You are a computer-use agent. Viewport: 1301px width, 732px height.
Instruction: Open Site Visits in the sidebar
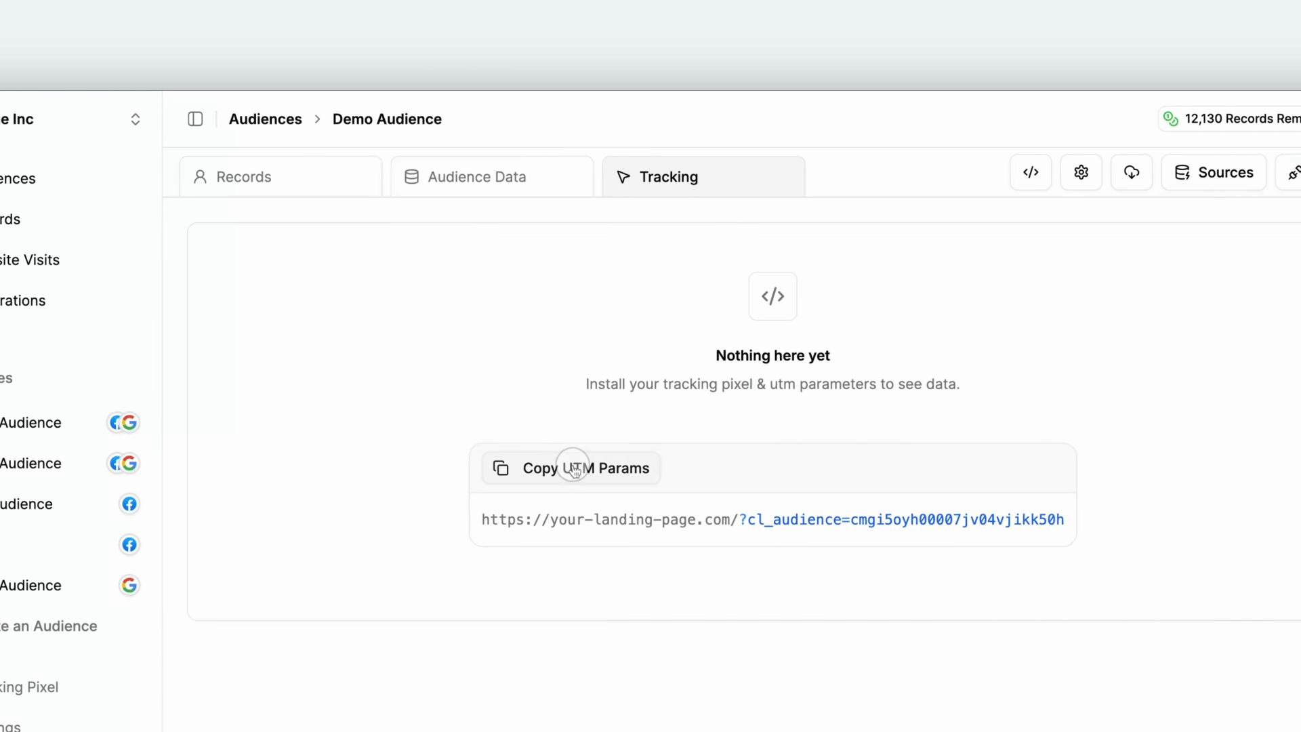(30, 260)
